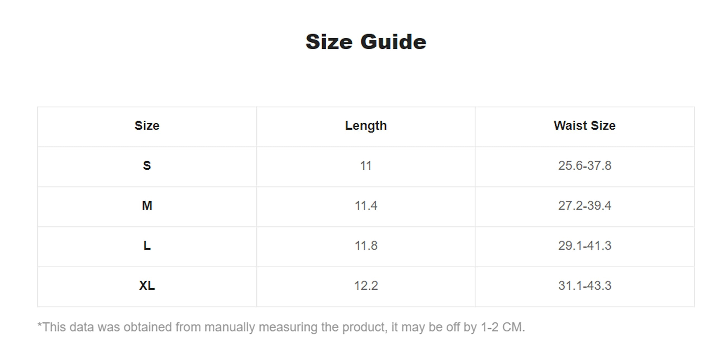This screenshot has height=358, width=715.
Task: Click the manual measurement disclaimer note
Action: point(281,327)
